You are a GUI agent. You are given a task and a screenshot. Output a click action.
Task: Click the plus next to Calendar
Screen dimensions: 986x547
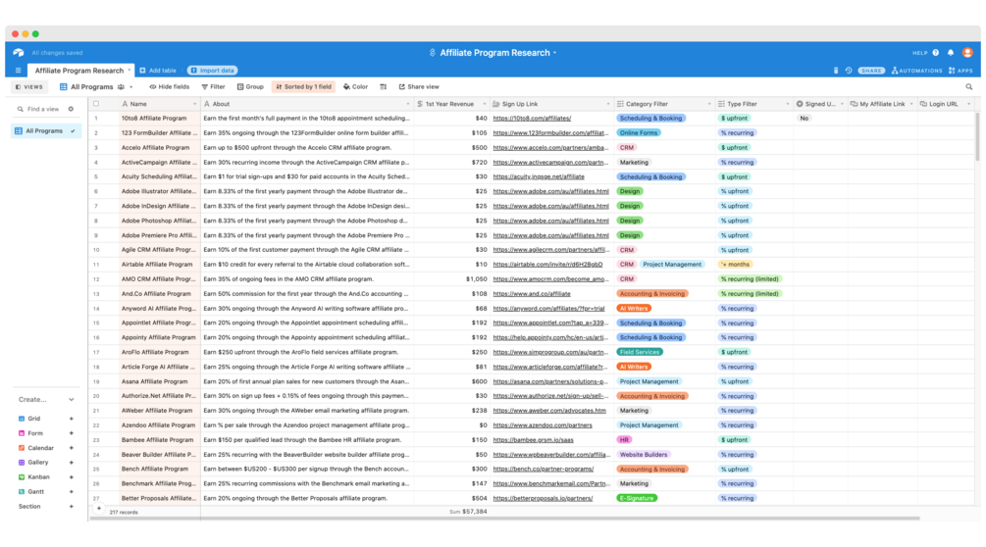tap(71, 448)
